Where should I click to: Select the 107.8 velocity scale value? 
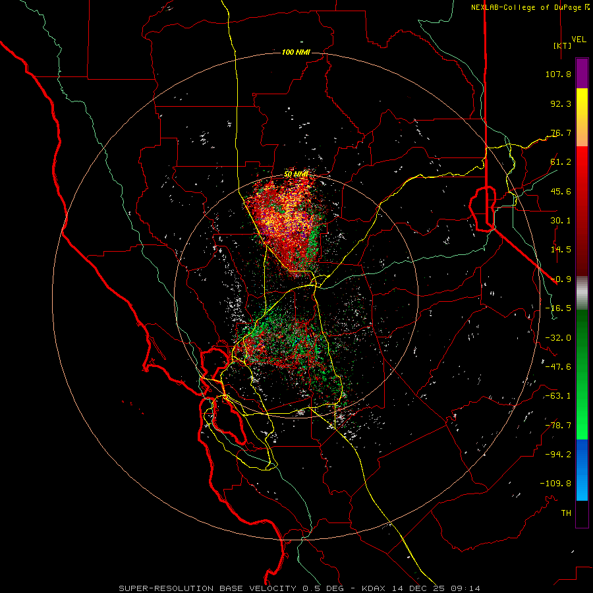[x=558, y=74]
